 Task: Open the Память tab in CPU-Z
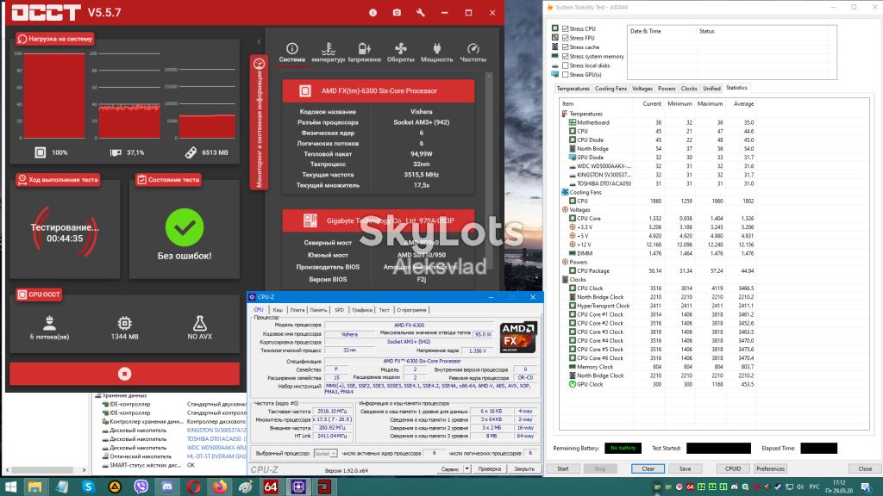point(318,310)
